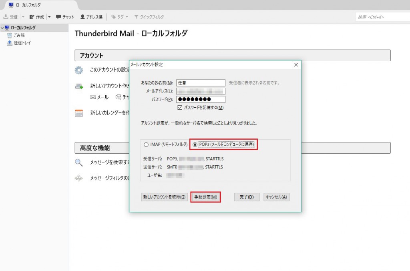Click the メール link with envelope icon
This screenshot has width=410, height=271.
pyautogui.click(x=99, y=97)
